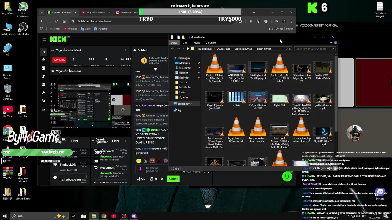Open Explorer help question mark icon

pos(336,43)
